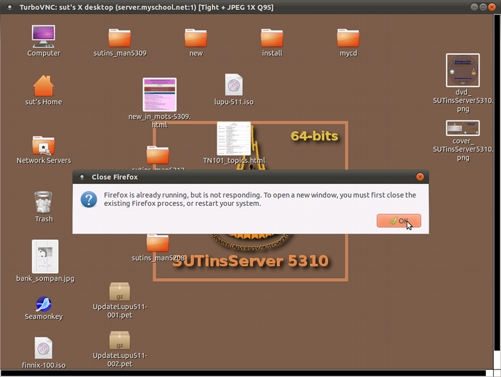The width and height of the screenshot is (501, 377).
Task: Click the Close Firefox dialog menu dot
Action: [x=82, y=177]
